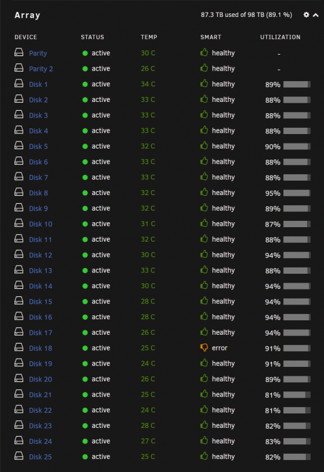The image size is (324, 472).
Task: Click the orange thumbs-down SMART icon for Disk 18
Action: pyautogui.click(x=204, y=347)
